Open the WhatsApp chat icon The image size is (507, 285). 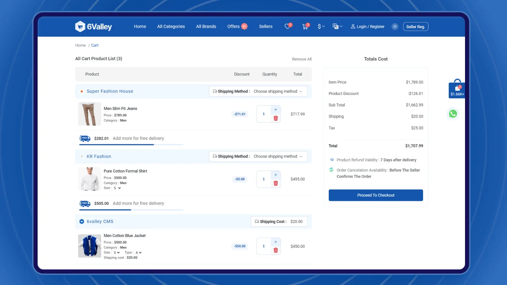pos(453,114)
